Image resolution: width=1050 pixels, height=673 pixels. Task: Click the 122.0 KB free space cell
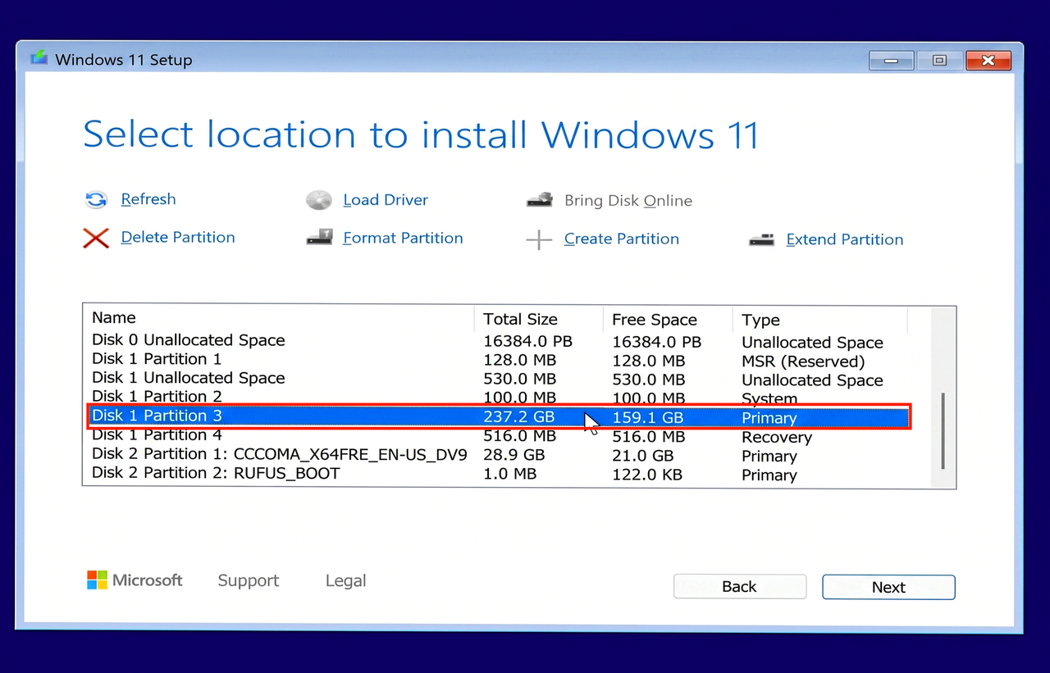point(647,475)
